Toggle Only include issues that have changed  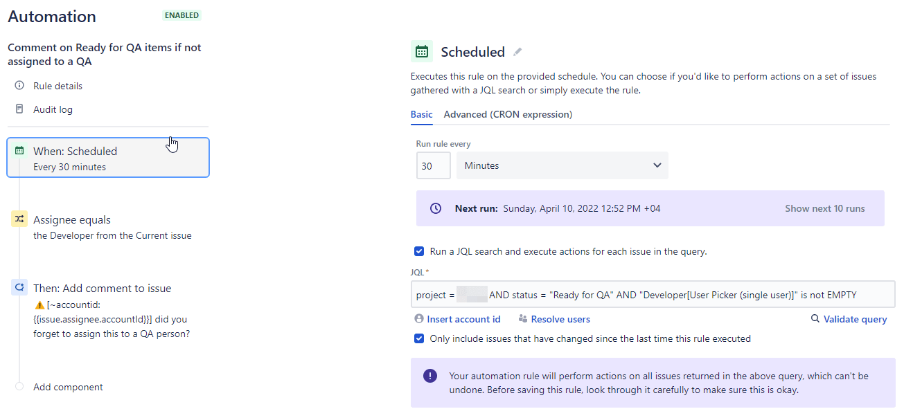[418, 338]
